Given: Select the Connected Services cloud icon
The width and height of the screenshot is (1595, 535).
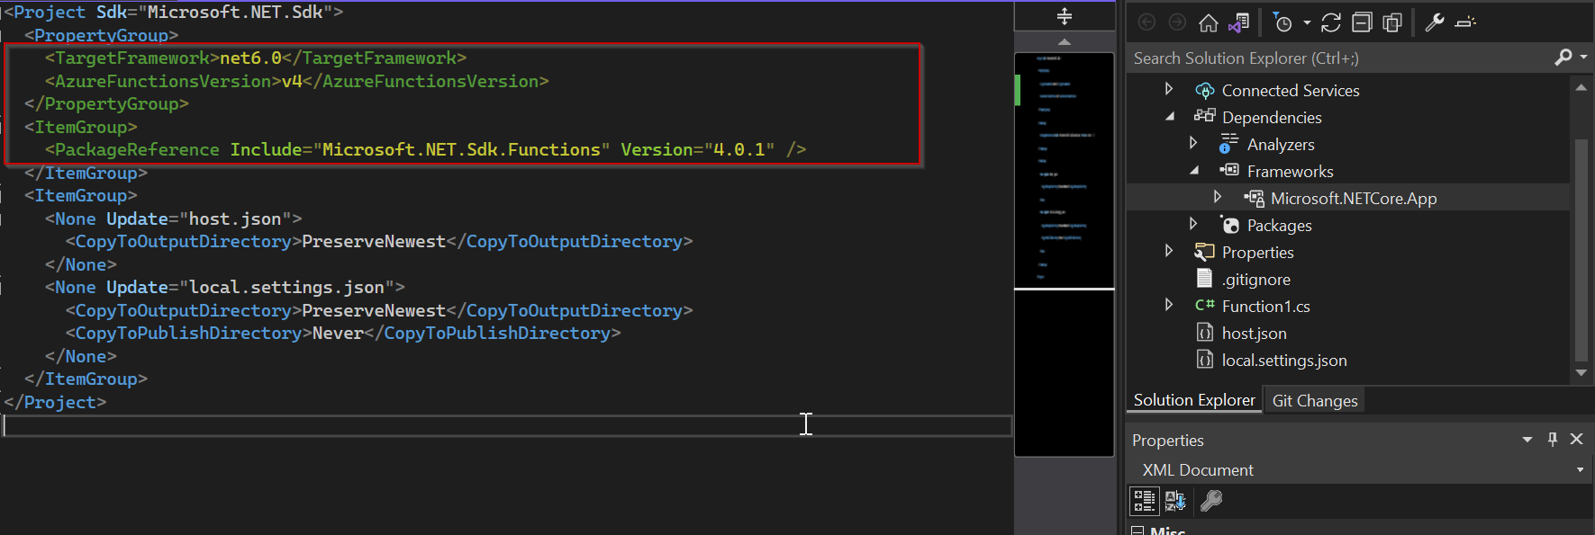Looking at the screenshot, I should (1204, 90).
